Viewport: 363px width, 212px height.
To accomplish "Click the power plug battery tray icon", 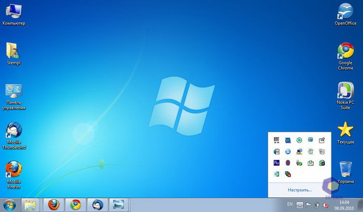I will (x=316, y=205).
